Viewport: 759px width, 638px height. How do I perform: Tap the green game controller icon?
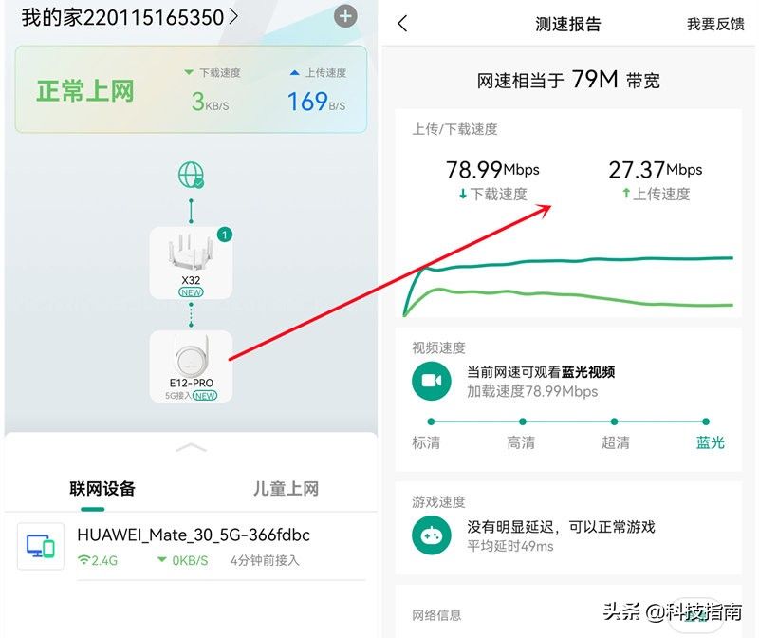[432, 535]
